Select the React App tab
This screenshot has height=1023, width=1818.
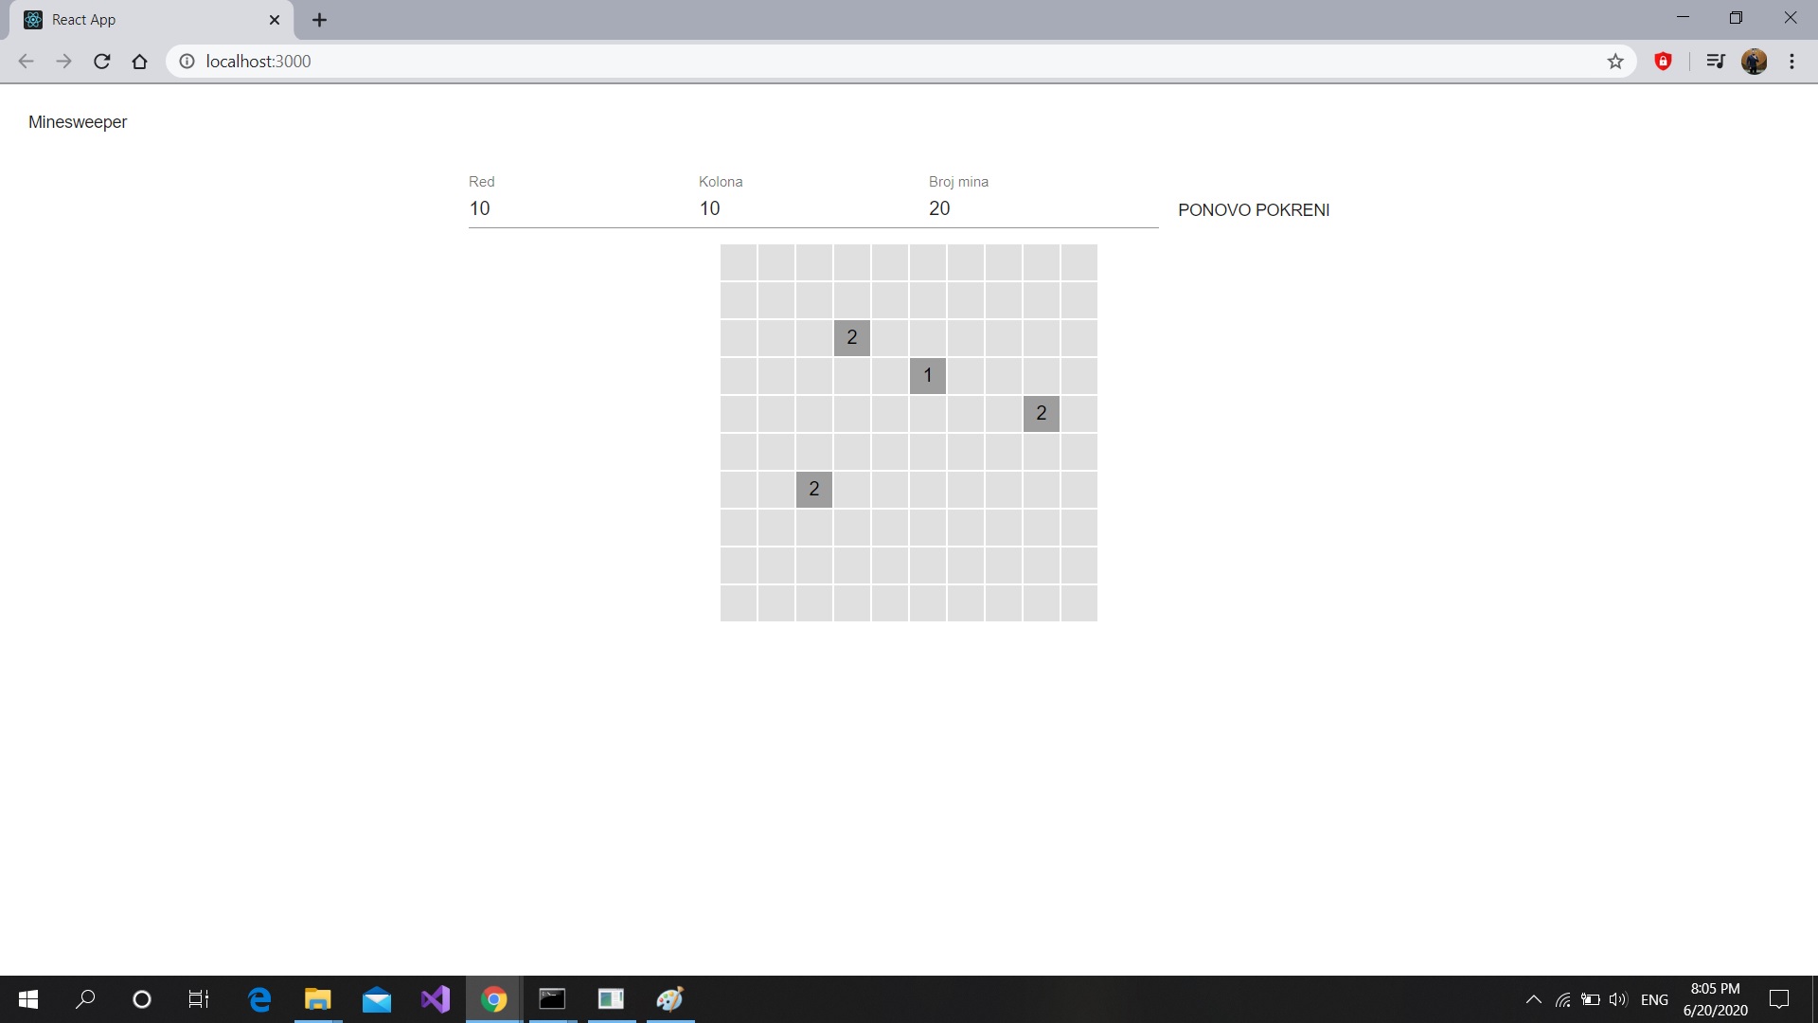click(x=151, y=20)
